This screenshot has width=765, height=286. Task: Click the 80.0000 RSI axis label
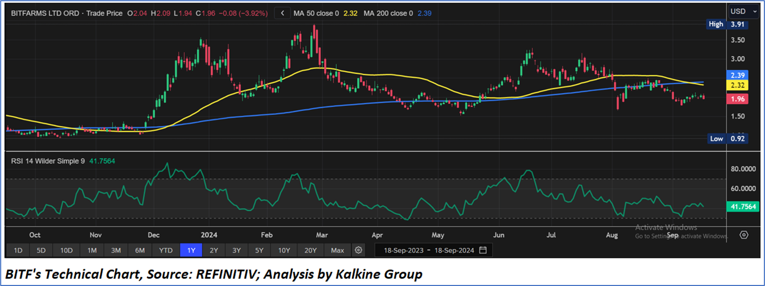744,169
